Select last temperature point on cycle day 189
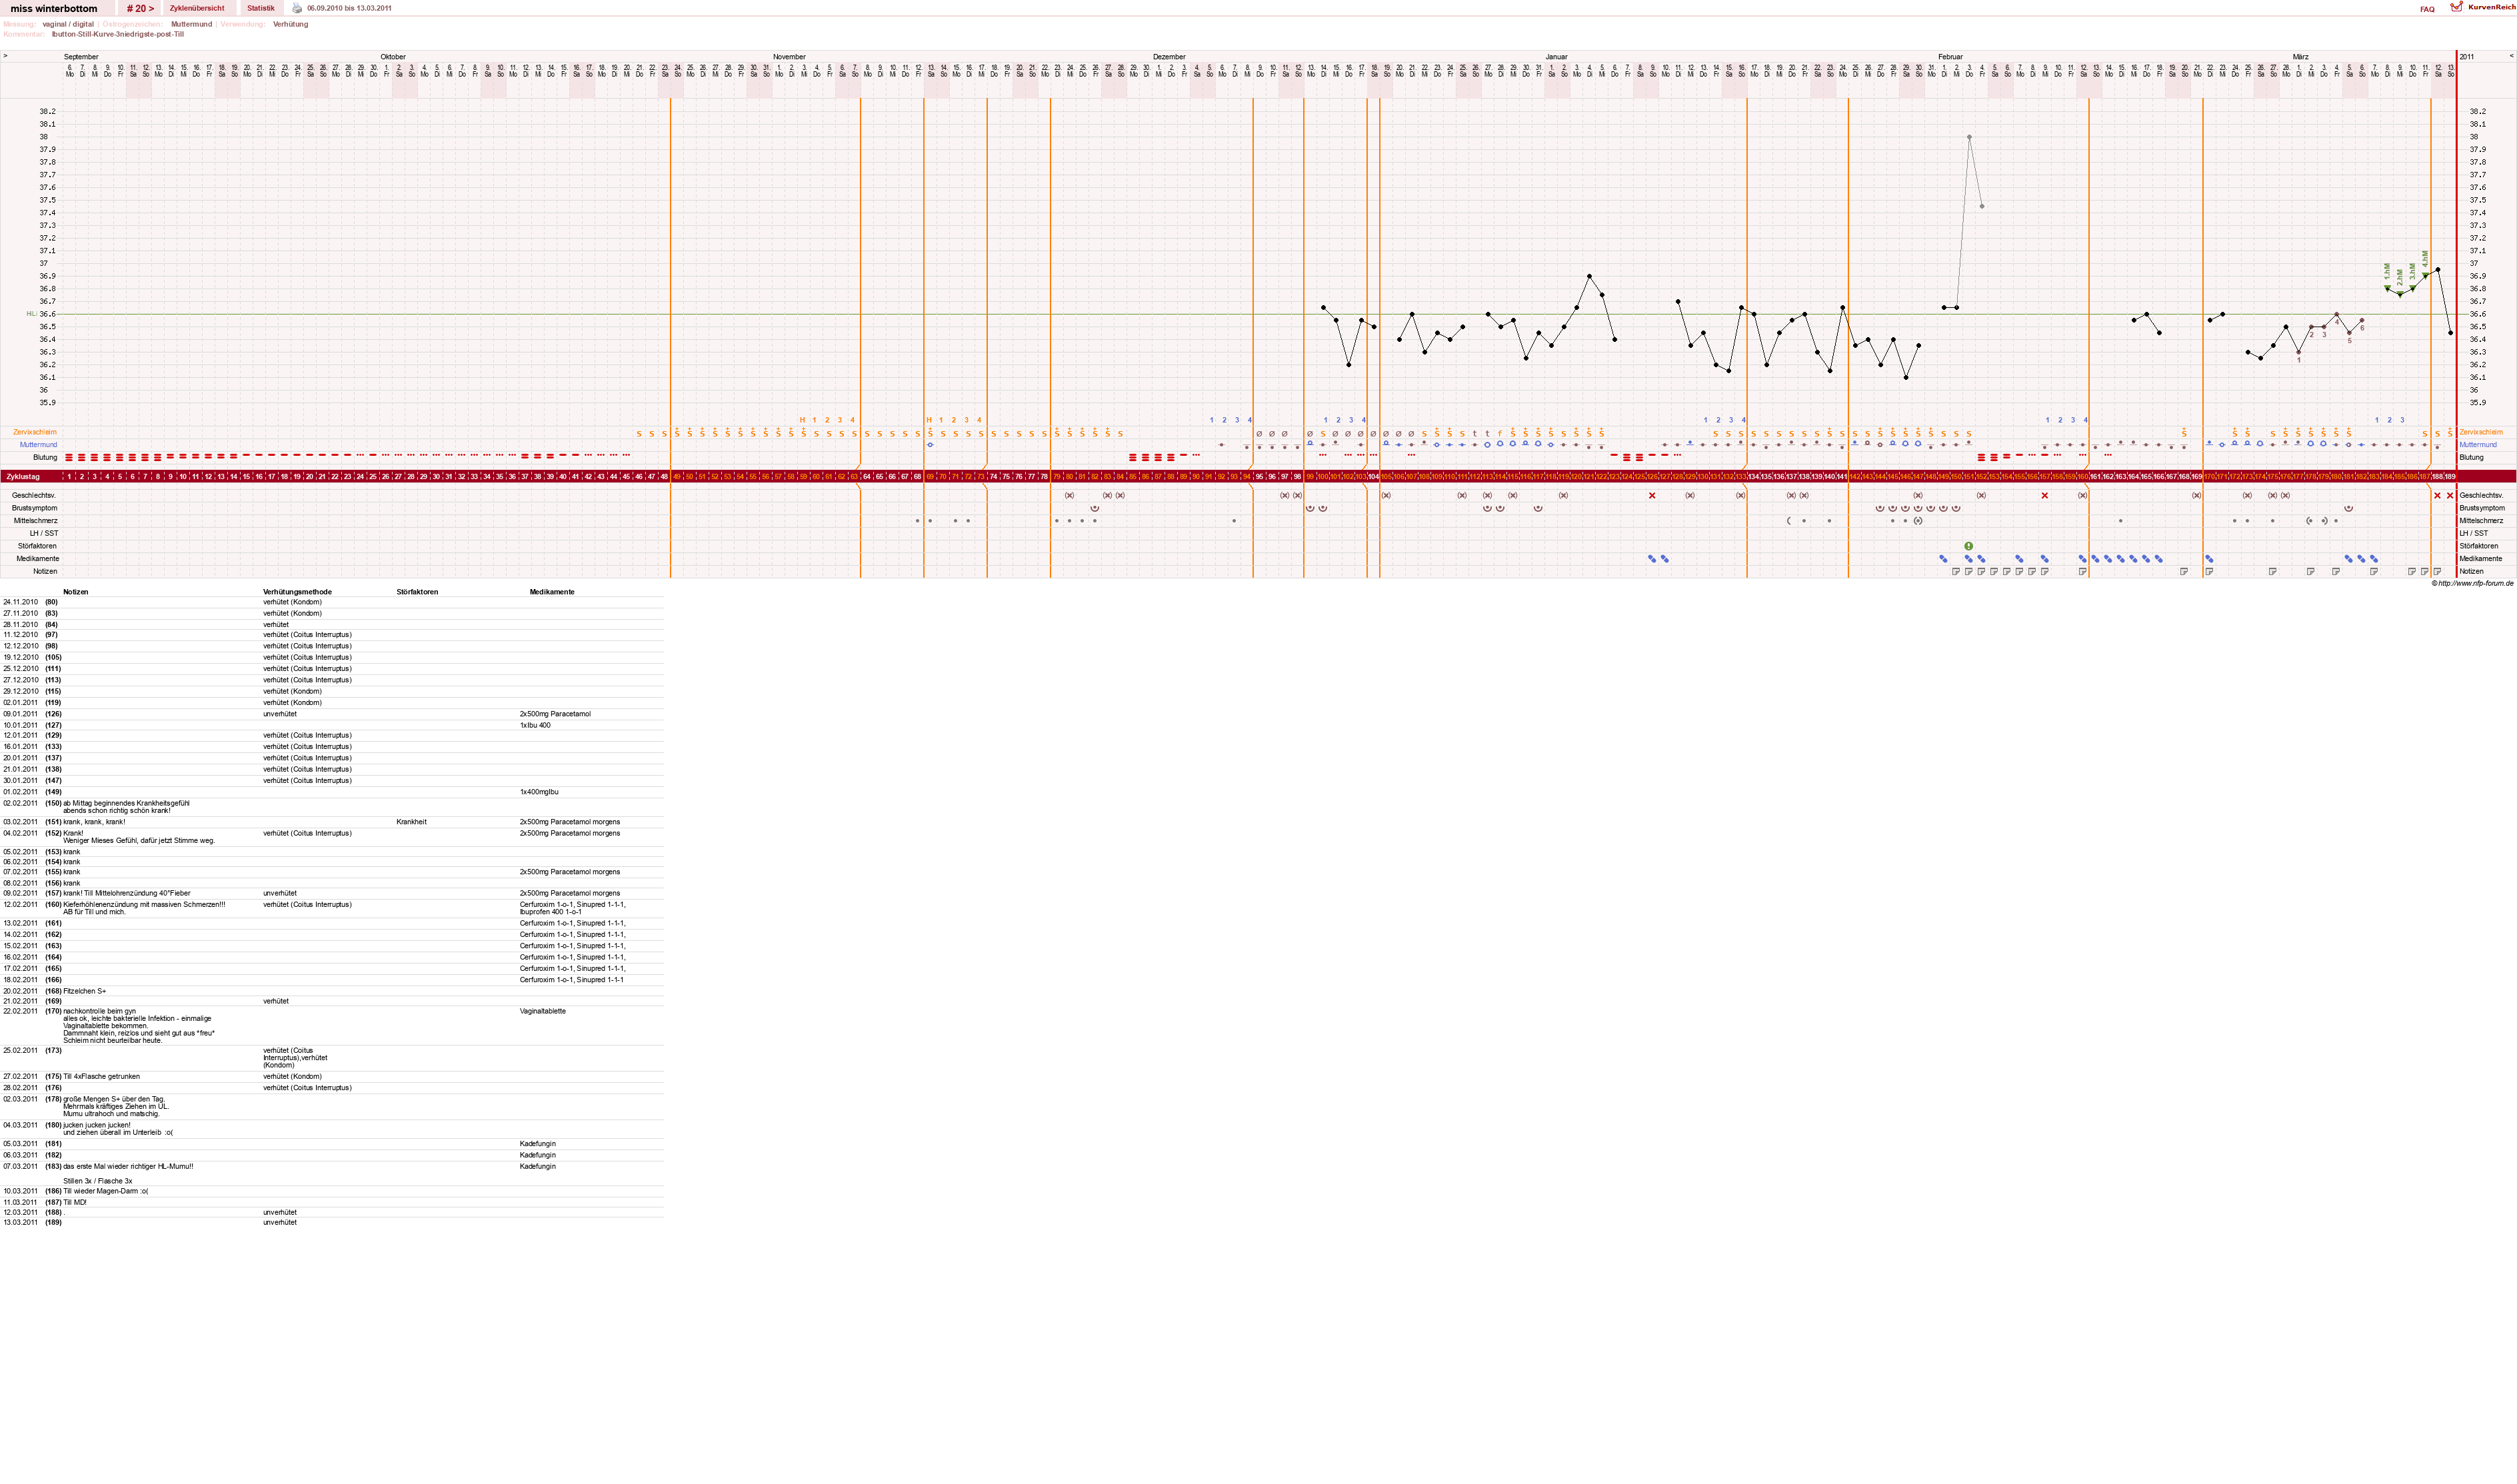 click(x=2450, y=333)
